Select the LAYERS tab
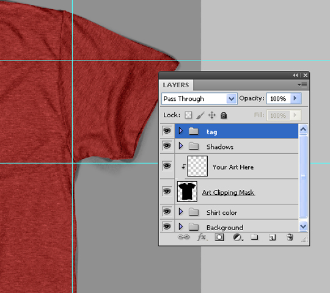 176,85
